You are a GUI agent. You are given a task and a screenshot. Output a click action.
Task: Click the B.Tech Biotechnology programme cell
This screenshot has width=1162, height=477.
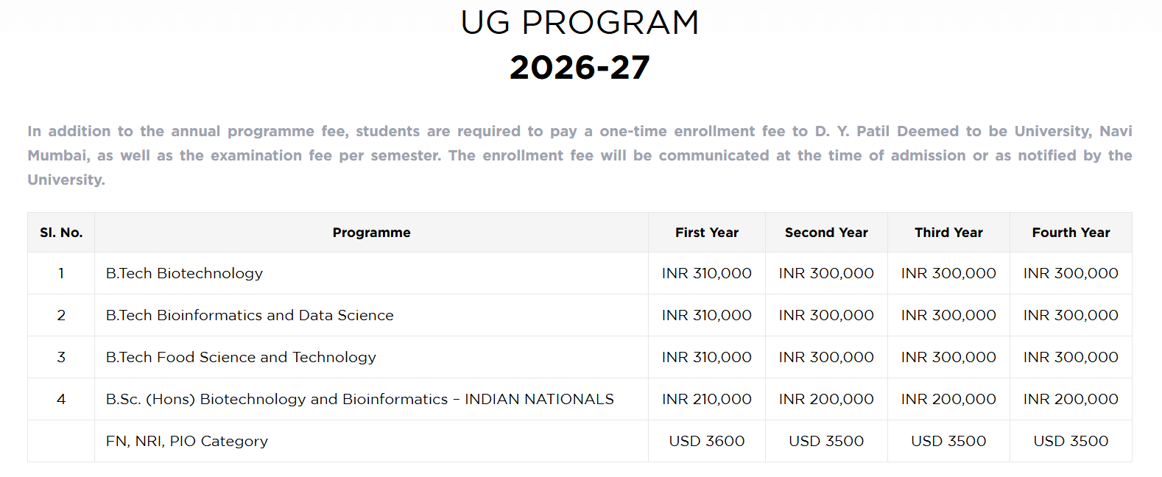(184, 273)
